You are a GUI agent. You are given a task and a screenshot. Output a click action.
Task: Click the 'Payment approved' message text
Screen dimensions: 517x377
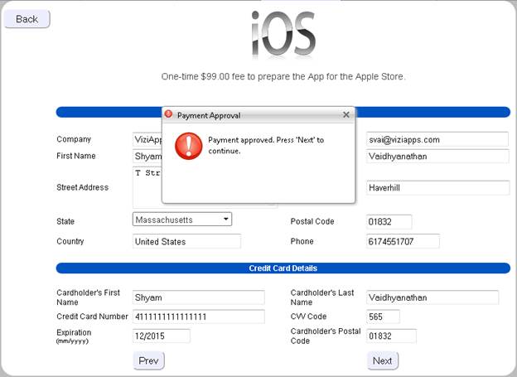266,145
